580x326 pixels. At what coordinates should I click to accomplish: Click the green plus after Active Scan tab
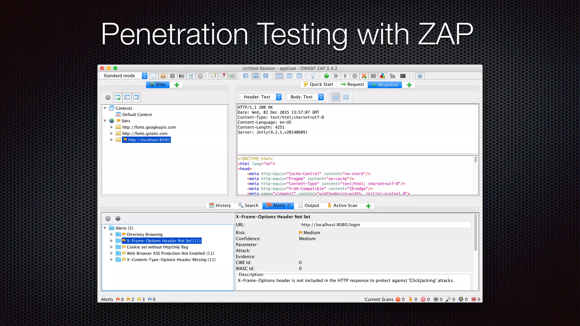[368, 206]
